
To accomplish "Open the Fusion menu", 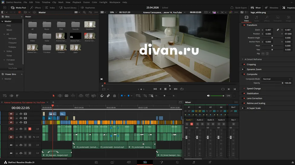I will [x=87, y=2].
